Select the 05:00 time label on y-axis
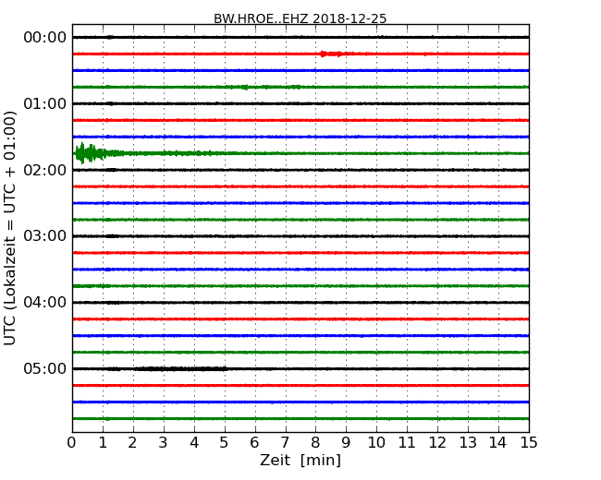 point(45,368)
